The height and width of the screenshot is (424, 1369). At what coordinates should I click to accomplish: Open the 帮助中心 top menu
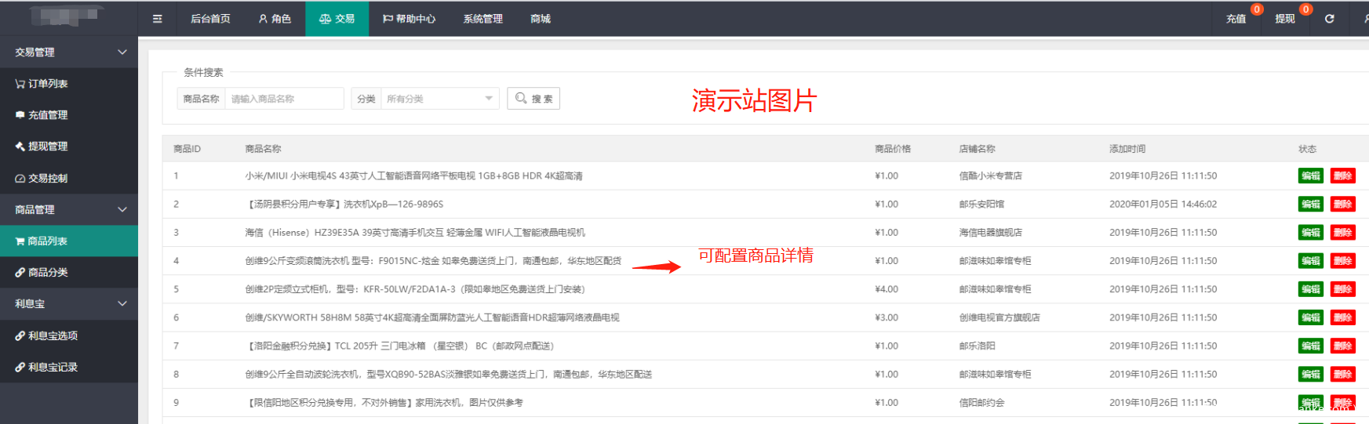tap(409, 19)
